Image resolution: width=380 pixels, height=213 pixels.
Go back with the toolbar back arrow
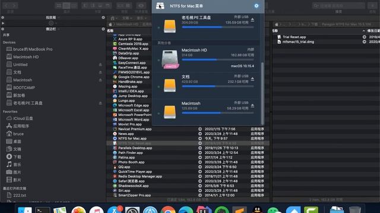7,5
